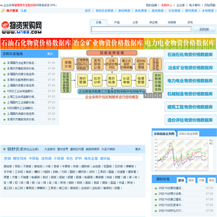Switch to 采购指数走势图 chart tab

(164, 134)
